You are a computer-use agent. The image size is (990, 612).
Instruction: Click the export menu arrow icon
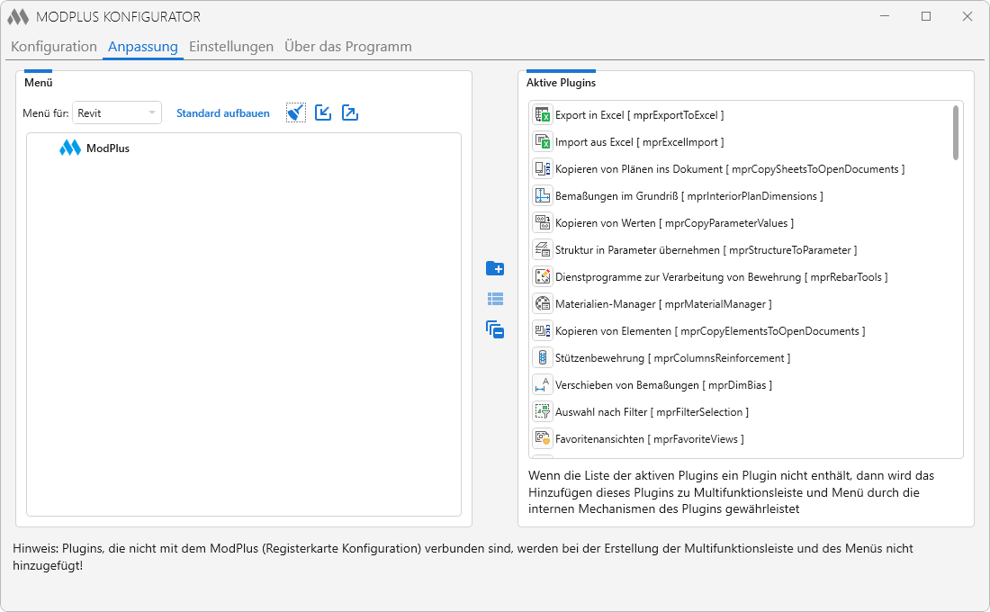(350, 113)
